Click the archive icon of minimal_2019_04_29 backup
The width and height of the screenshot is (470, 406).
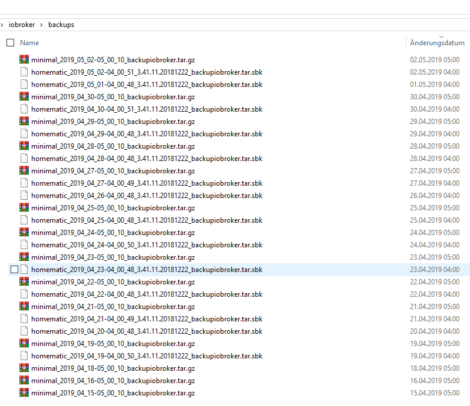click(x=24, y=121)
